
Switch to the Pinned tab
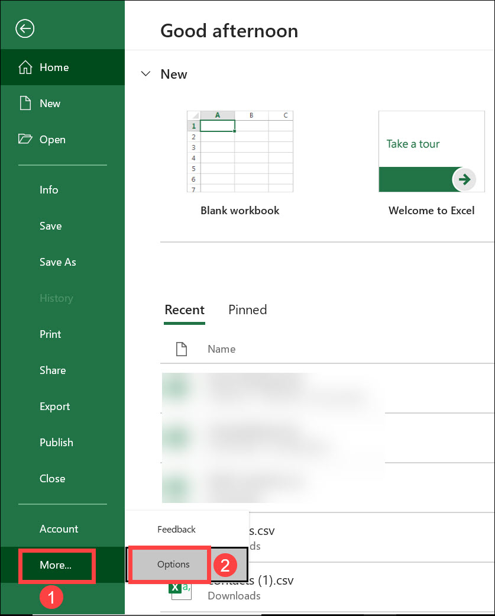click(248, 310)
